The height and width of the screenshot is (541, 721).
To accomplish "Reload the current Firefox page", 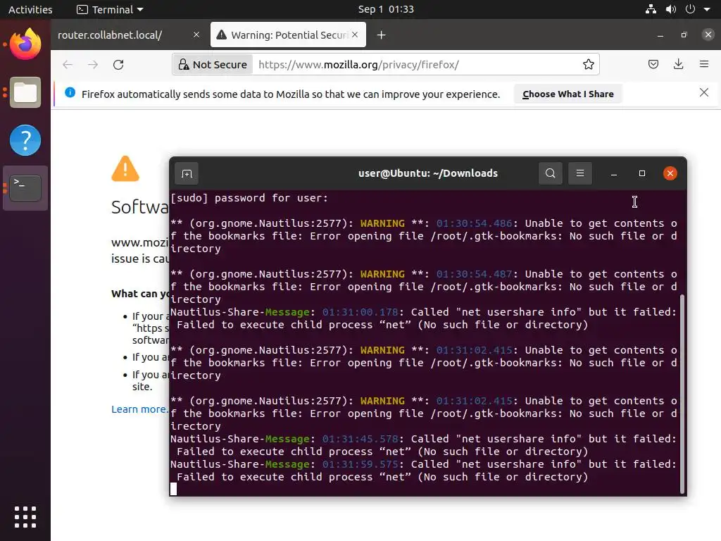I will [118, 64].
